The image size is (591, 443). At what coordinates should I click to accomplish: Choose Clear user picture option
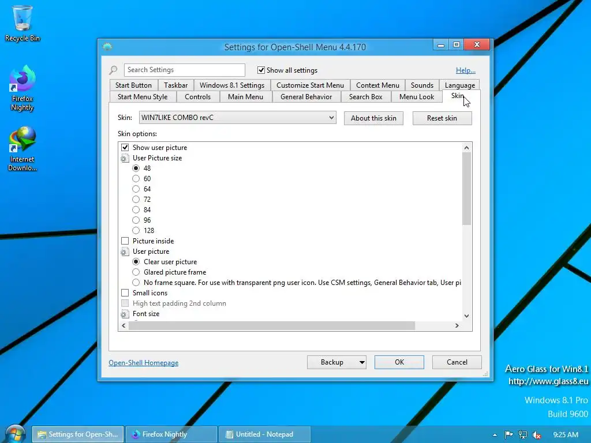(136, 261)
